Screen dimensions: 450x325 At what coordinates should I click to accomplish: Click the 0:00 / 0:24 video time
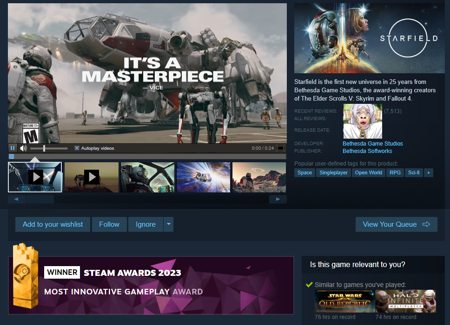pyautogui.click(x=263, y=148)
